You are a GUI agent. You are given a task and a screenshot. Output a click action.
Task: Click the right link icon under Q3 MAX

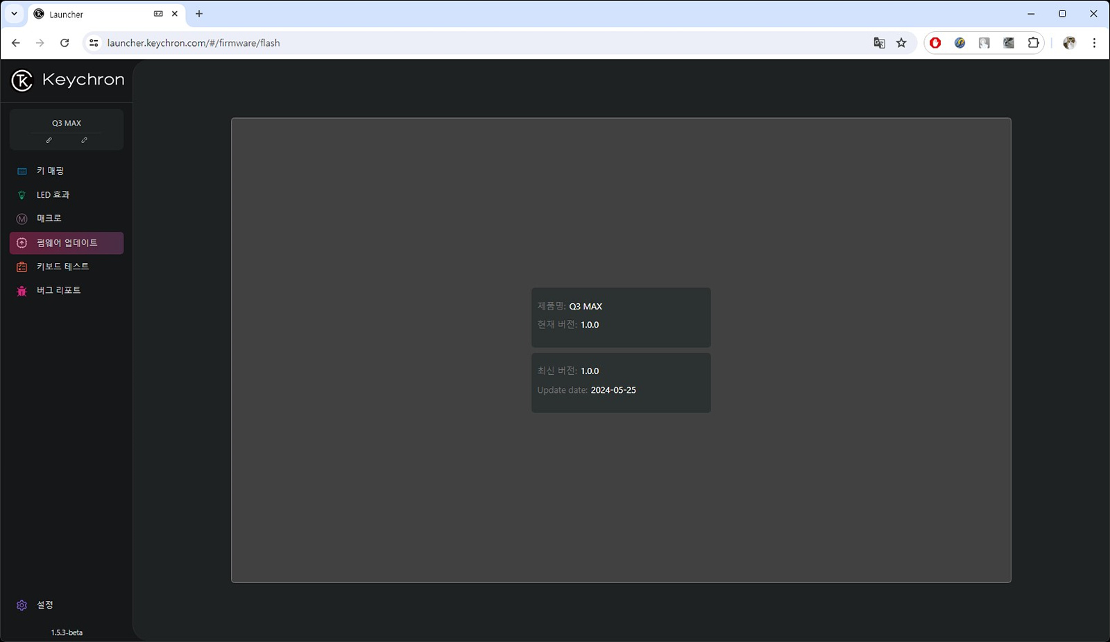[84, 140]
